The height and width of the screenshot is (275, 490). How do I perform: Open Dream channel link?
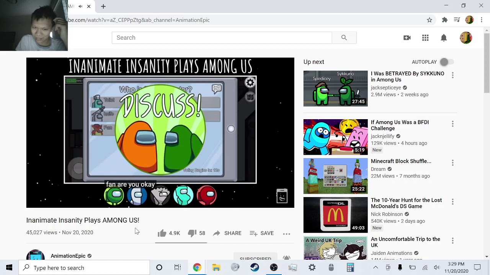(x=378, y=169)
